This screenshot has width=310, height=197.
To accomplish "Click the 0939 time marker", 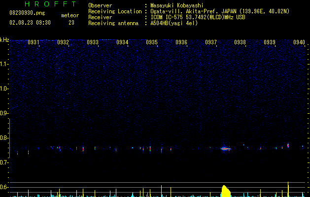I will [x=270, y=42].
